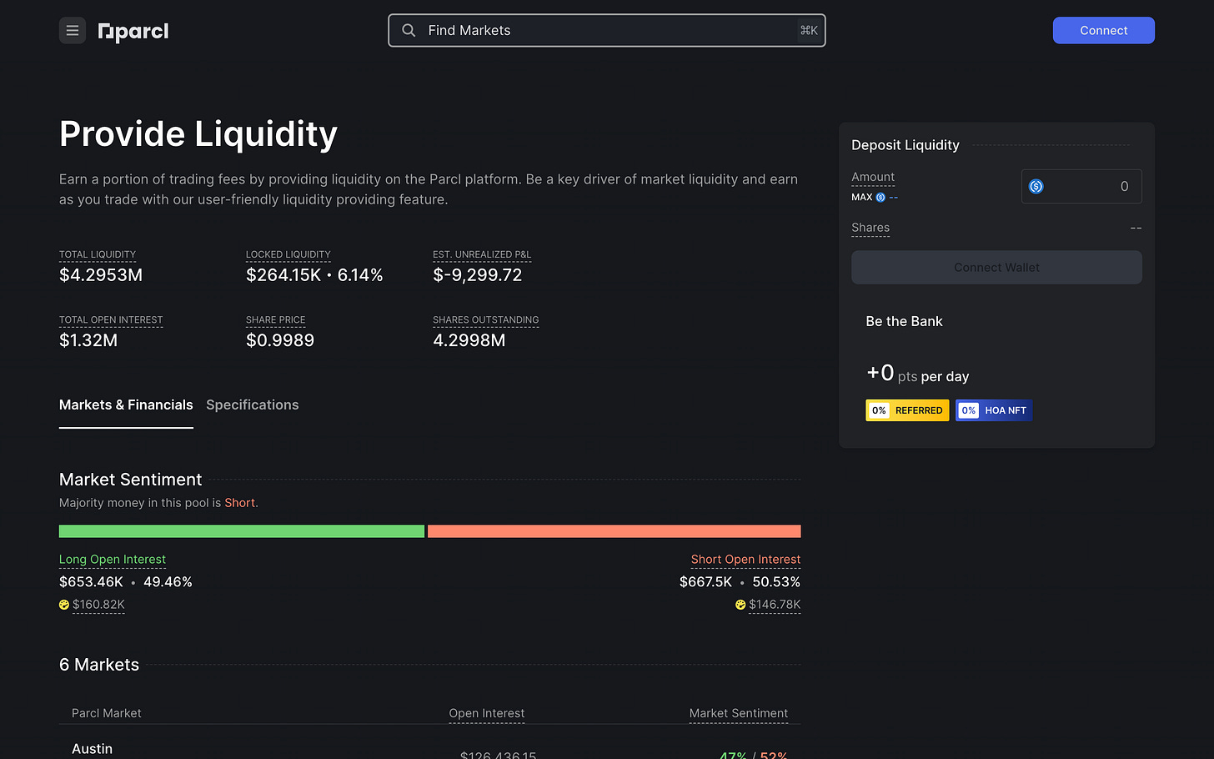The image size is (1214, 759).
Task: Click the Connect button
Action: [x=1104, y=31]
